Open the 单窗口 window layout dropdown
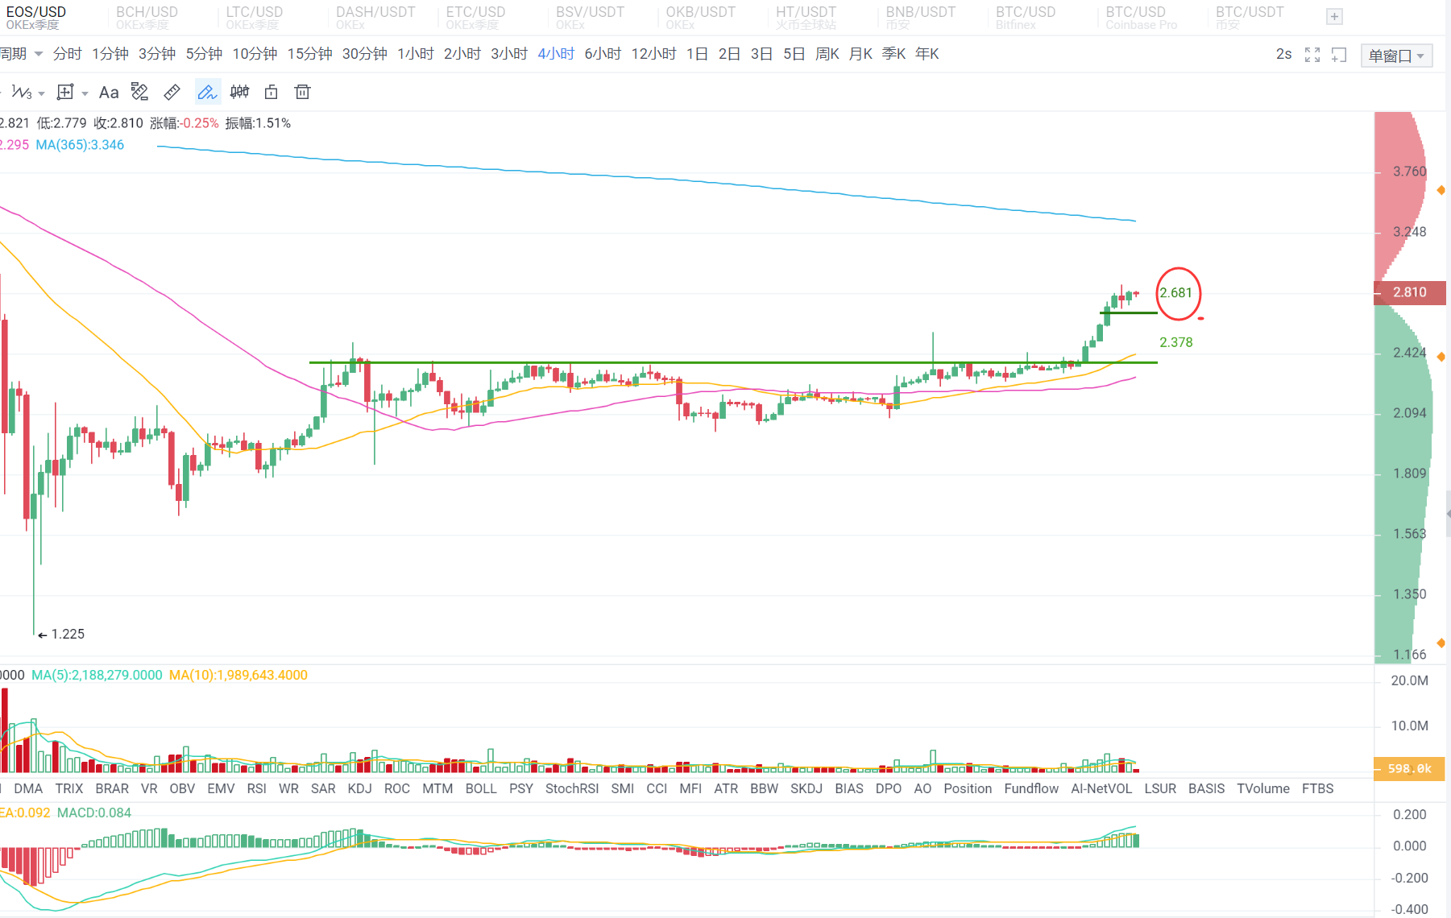The width and height of the screenshot is (1451, 918). click(1396, 56)
